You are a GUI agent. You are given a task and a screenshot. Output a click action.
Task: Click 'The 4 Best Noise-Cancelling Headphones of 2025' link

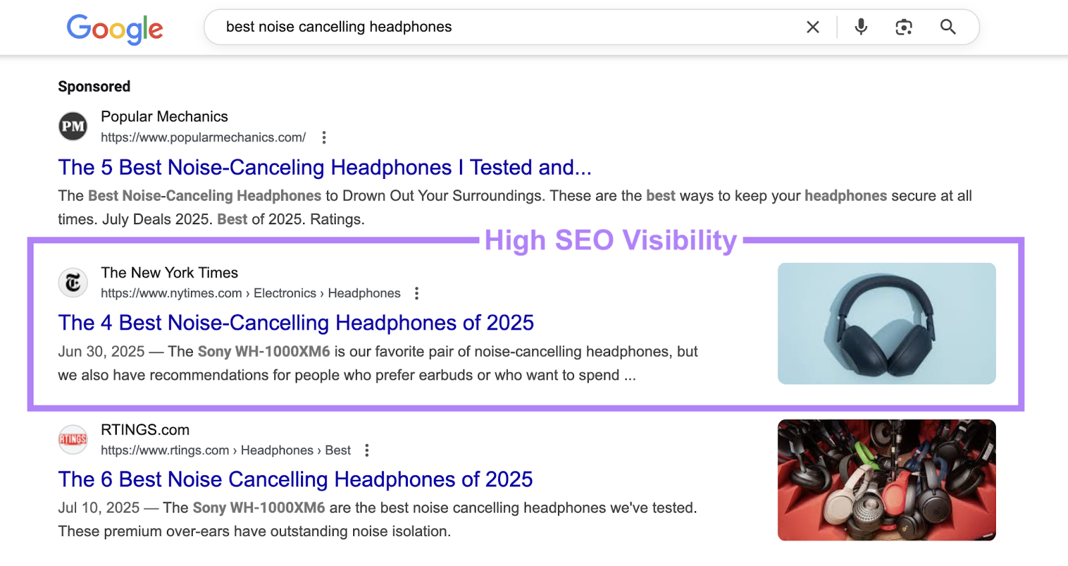(x=296, y=323)
